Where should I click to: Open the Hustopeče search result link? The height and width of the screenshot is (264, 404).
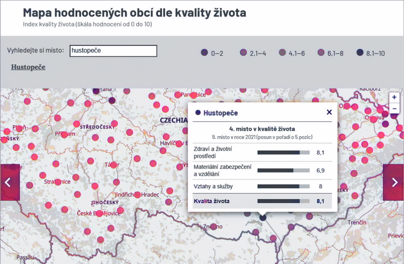click(28, 67)
